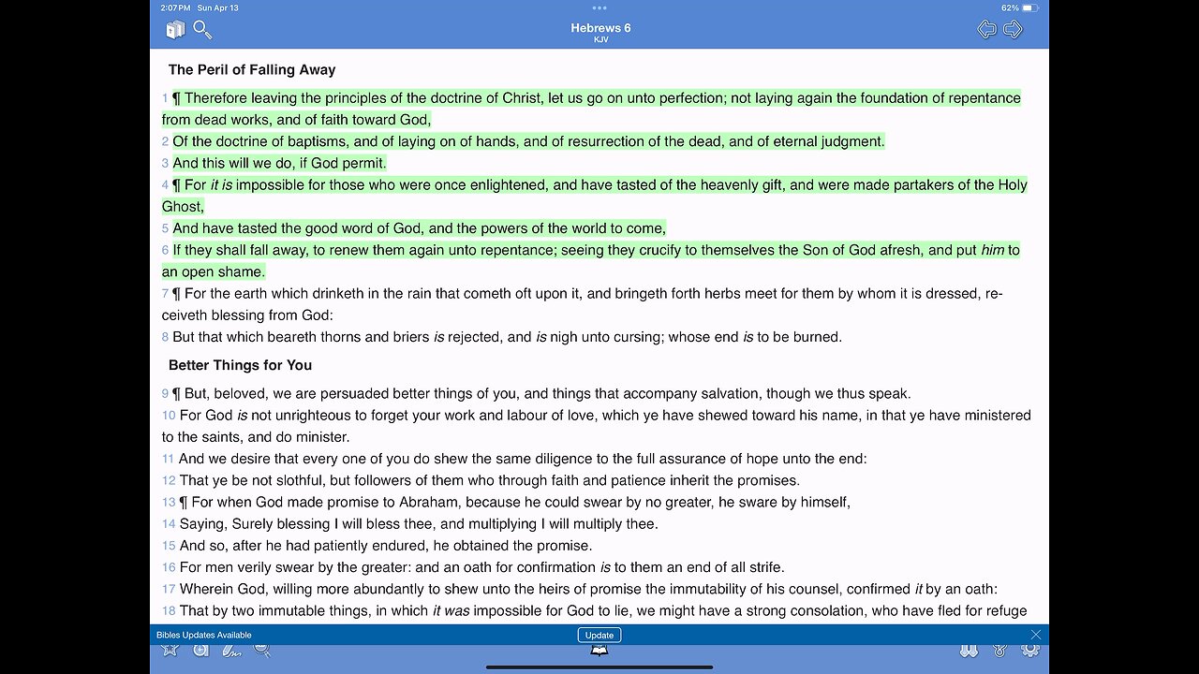The width and height of the screenshot is (1199, 674).
Task: Tap the three-dot multitasking indicator
Action: click(x=599, y=7)
